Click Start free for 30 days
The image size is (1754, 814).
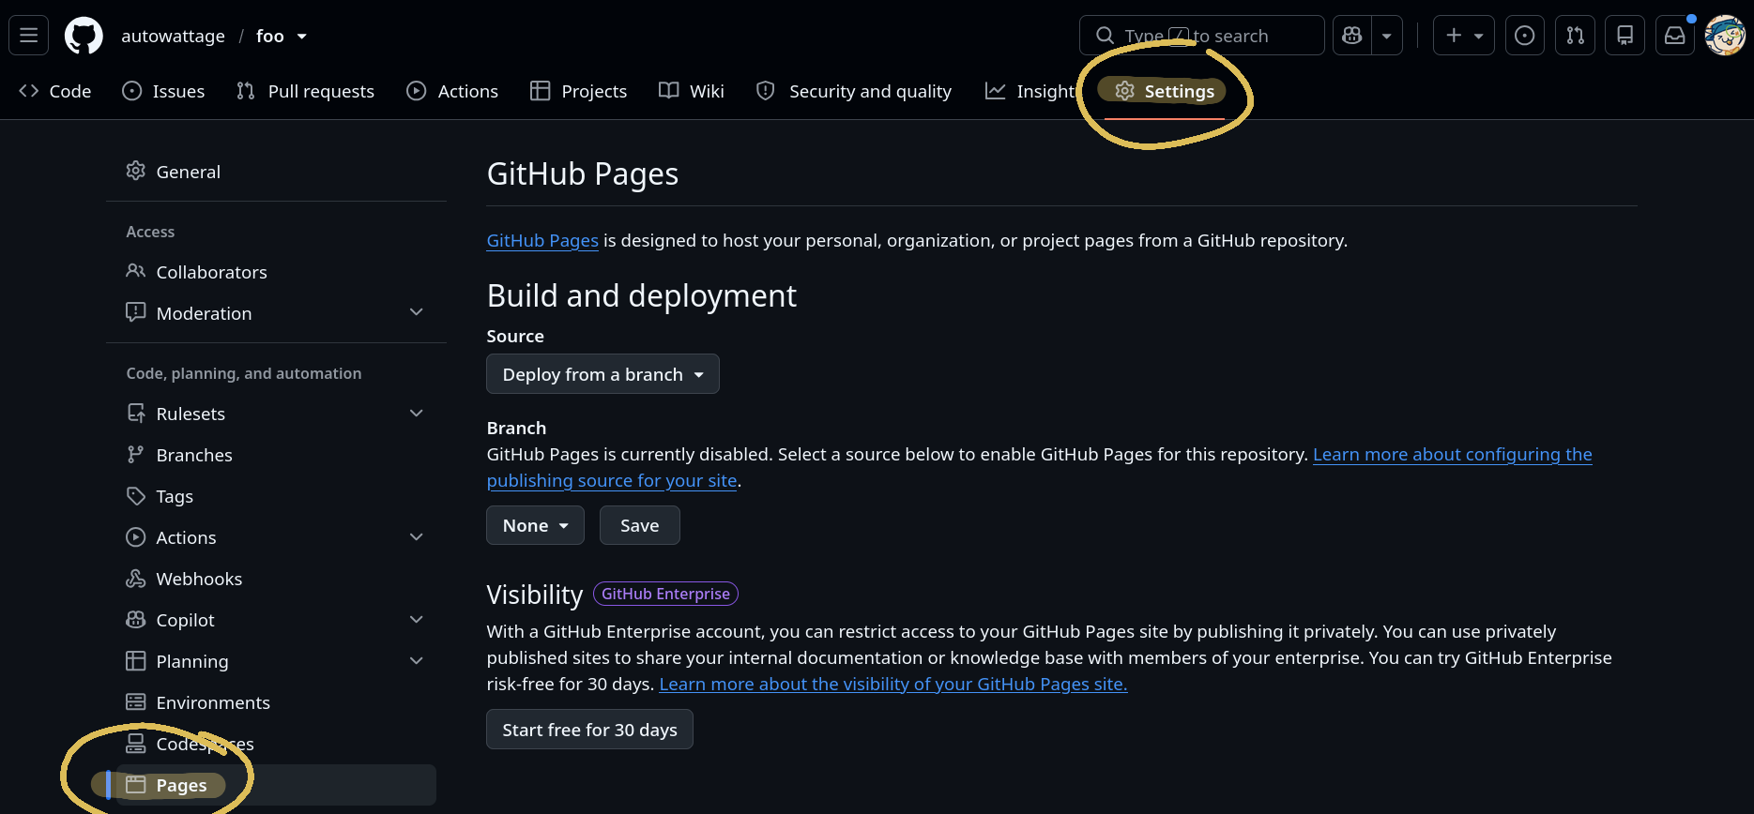(x=589, y=730)
